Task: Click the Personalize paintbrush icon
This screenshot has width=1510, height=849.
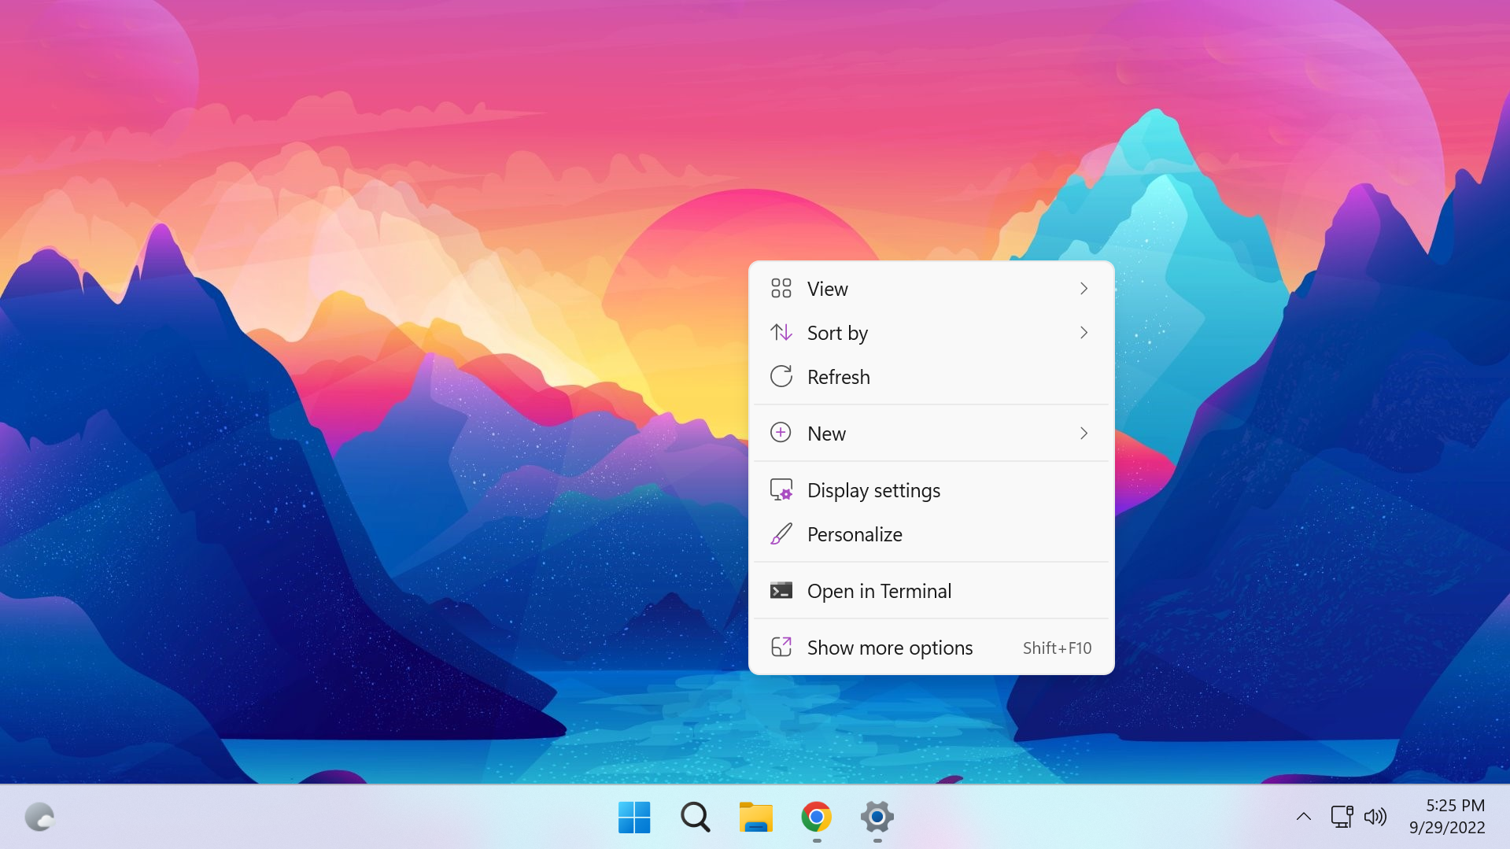Action: 781,533
